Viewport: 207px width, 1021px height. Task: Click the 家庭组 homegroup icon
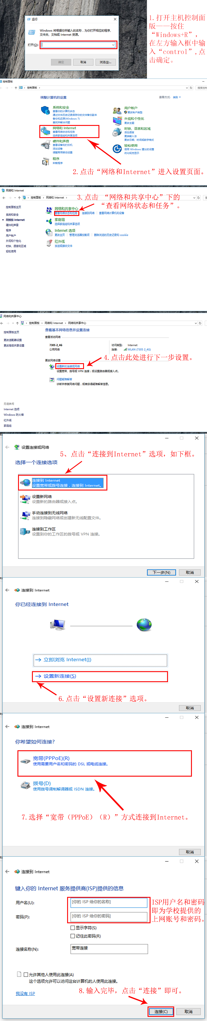click(49, 221)
